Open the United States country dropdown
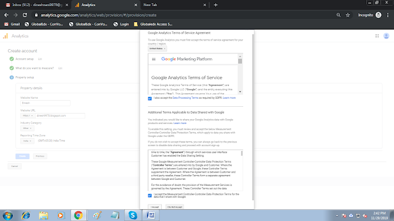The height and width of the screenshot is (221, 394). [158, 48]
